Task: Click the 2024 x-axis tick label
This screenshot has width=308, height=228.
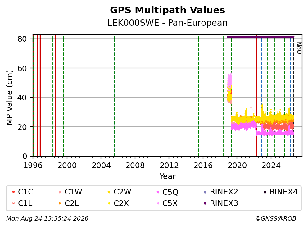Action: [x=271, y=166]
